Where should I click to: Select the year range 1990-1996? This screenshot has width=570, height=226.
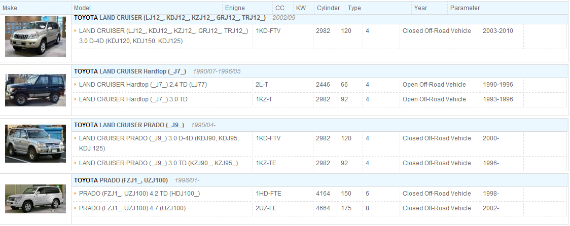click(x=498, y=85)
